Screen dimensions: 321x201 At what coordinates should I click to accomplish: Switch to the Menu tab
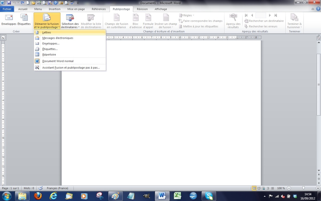pos(38,9)
